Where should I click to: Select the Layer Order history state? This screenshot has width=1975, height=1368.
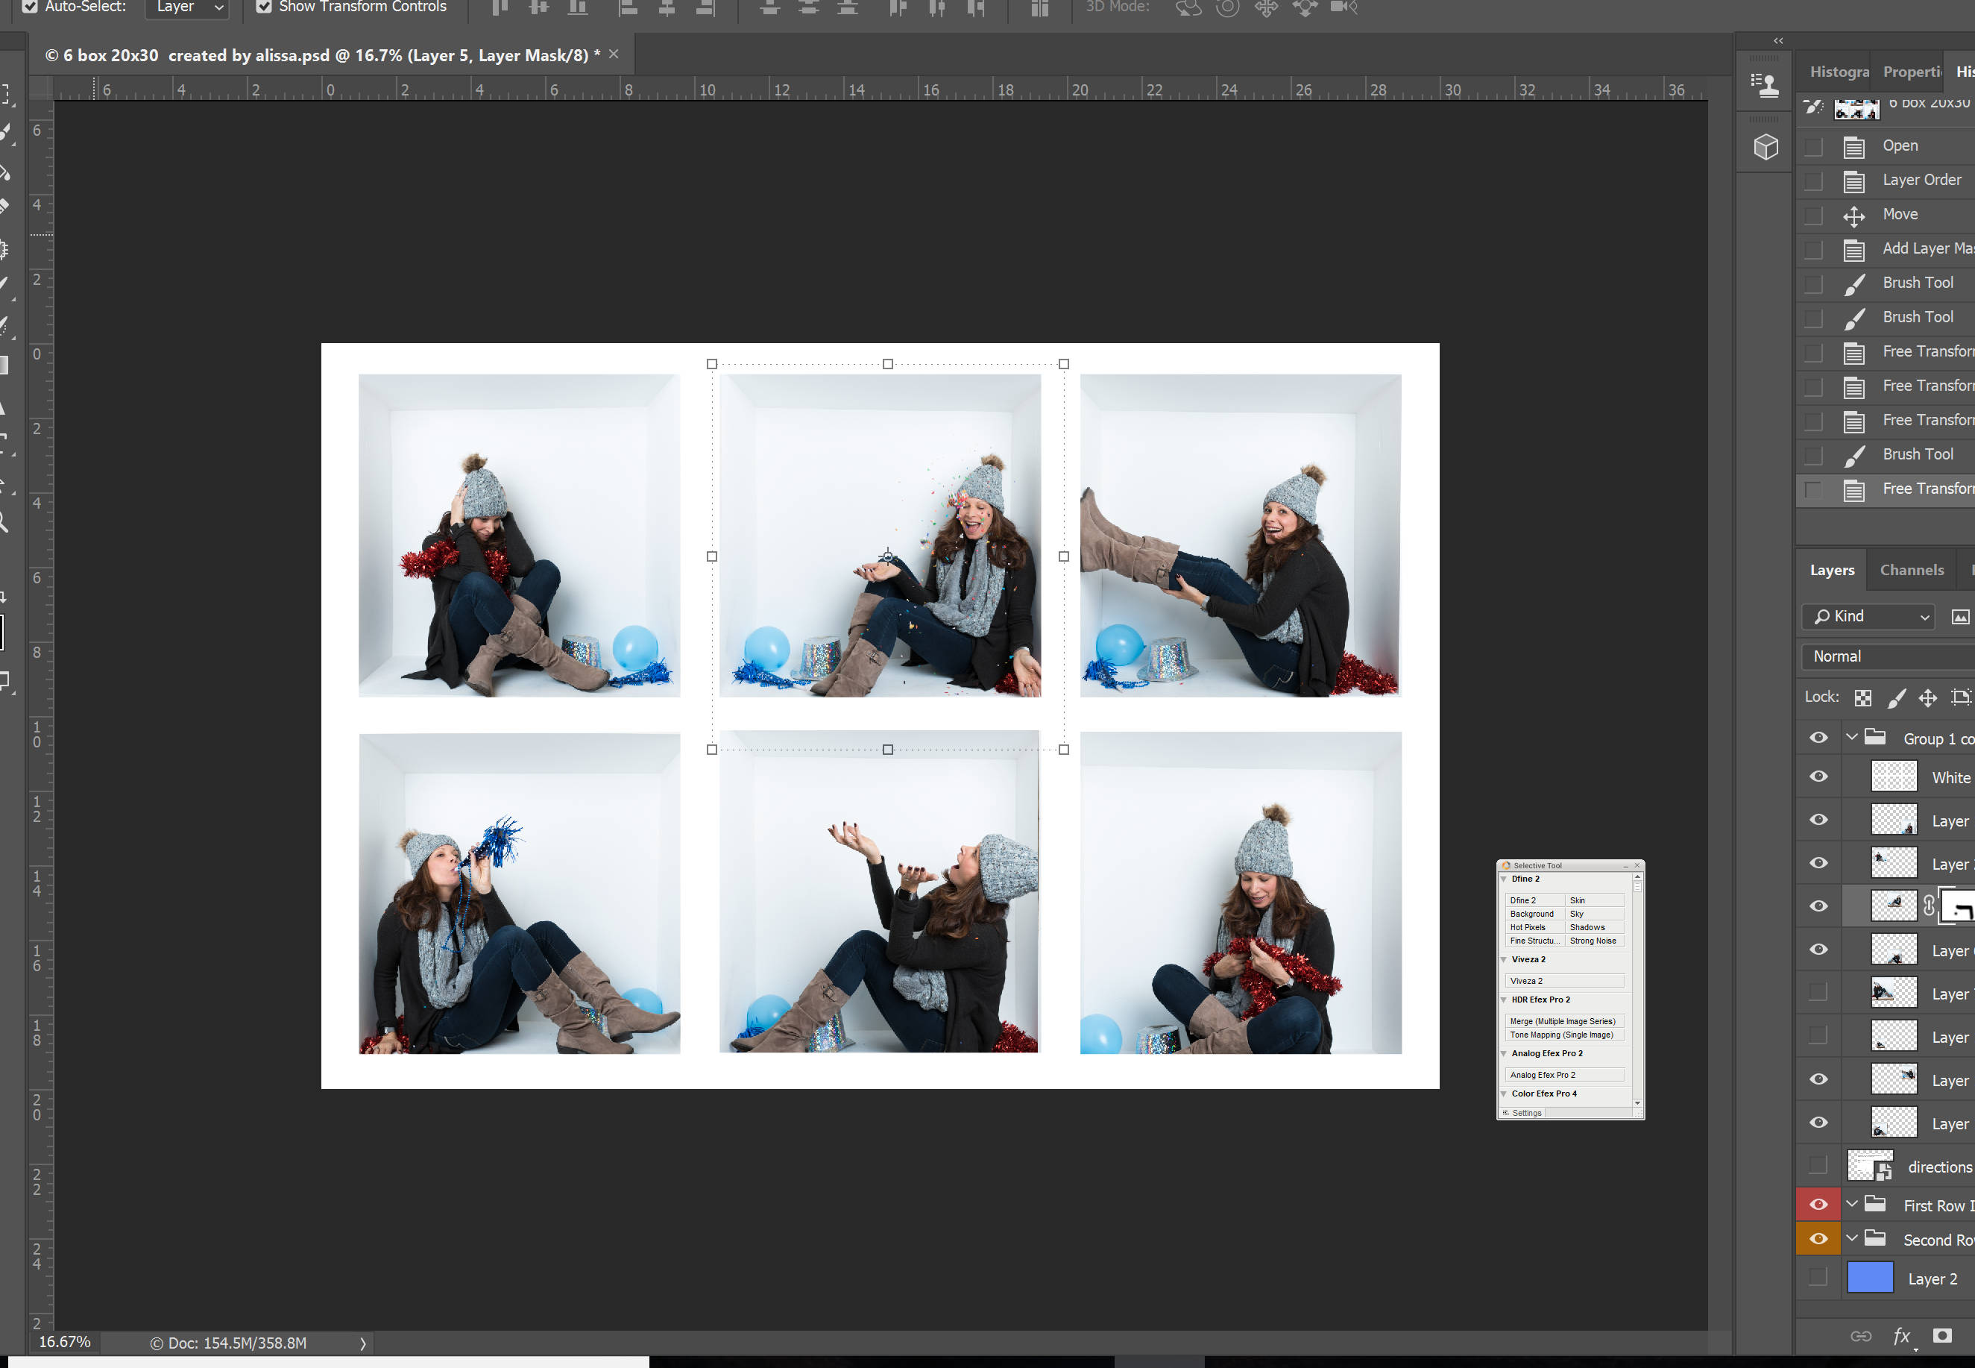coord(1921,180)
